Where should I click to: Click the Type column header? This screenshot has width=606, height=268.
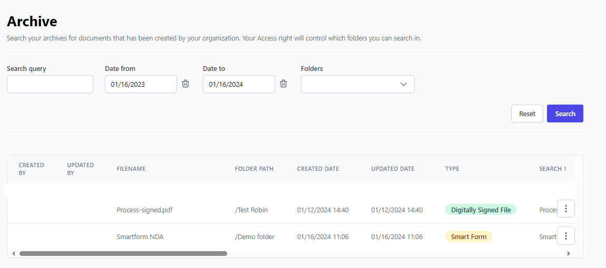pos(452,169)
